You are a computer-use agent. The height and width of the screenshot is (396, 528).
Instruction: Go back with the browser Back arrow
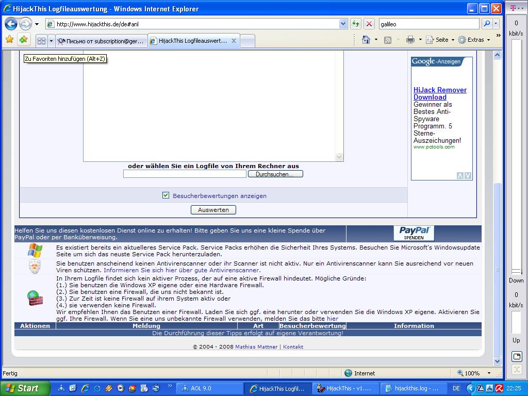(11, 24)
